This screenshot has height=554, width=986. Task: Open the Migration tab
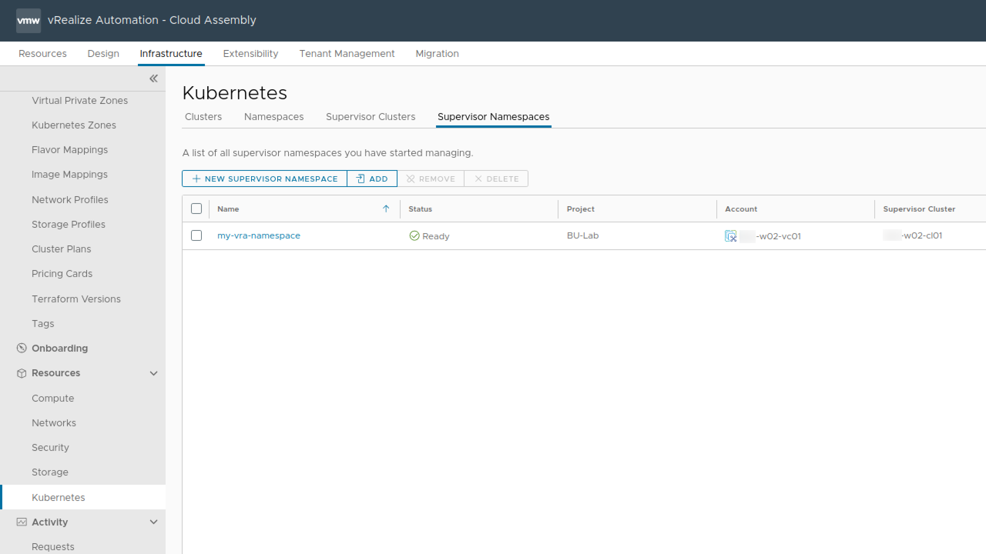(437, 53)
